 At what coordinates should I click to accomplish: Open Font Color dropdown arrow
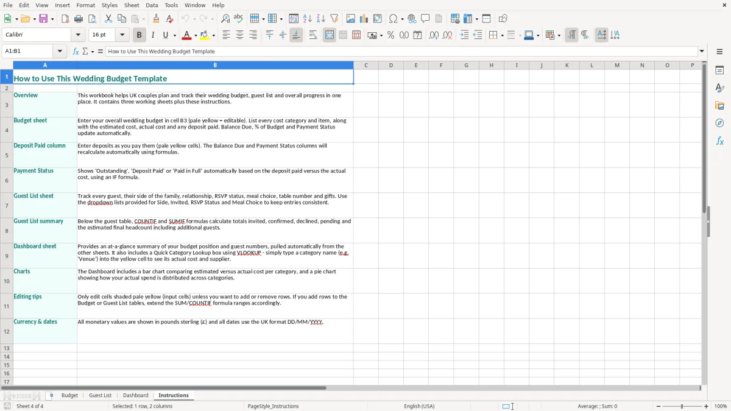(196, 35)
